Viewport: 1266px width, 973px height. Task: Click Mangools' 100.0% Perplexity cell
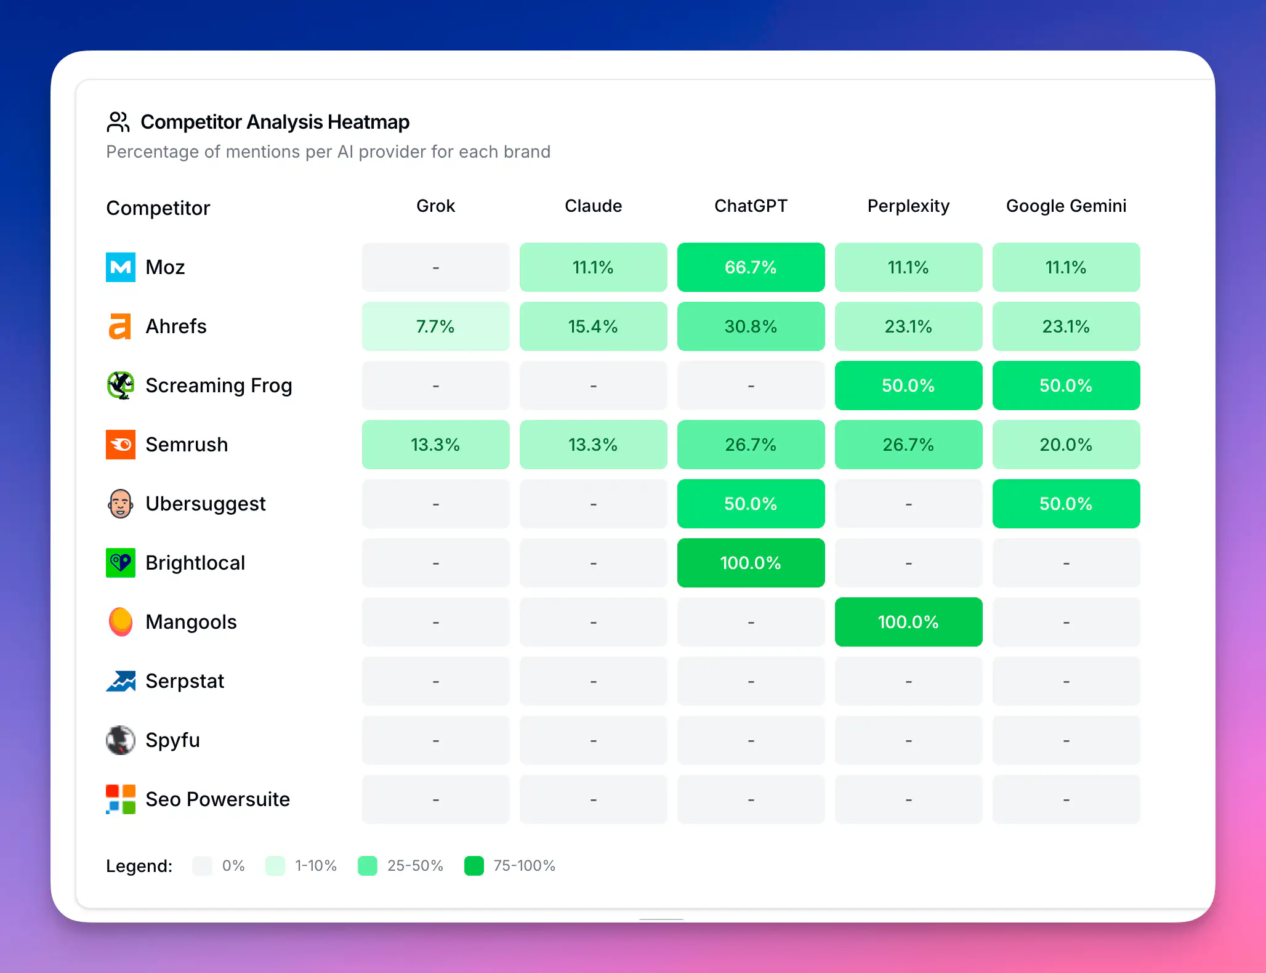point(908,622)
